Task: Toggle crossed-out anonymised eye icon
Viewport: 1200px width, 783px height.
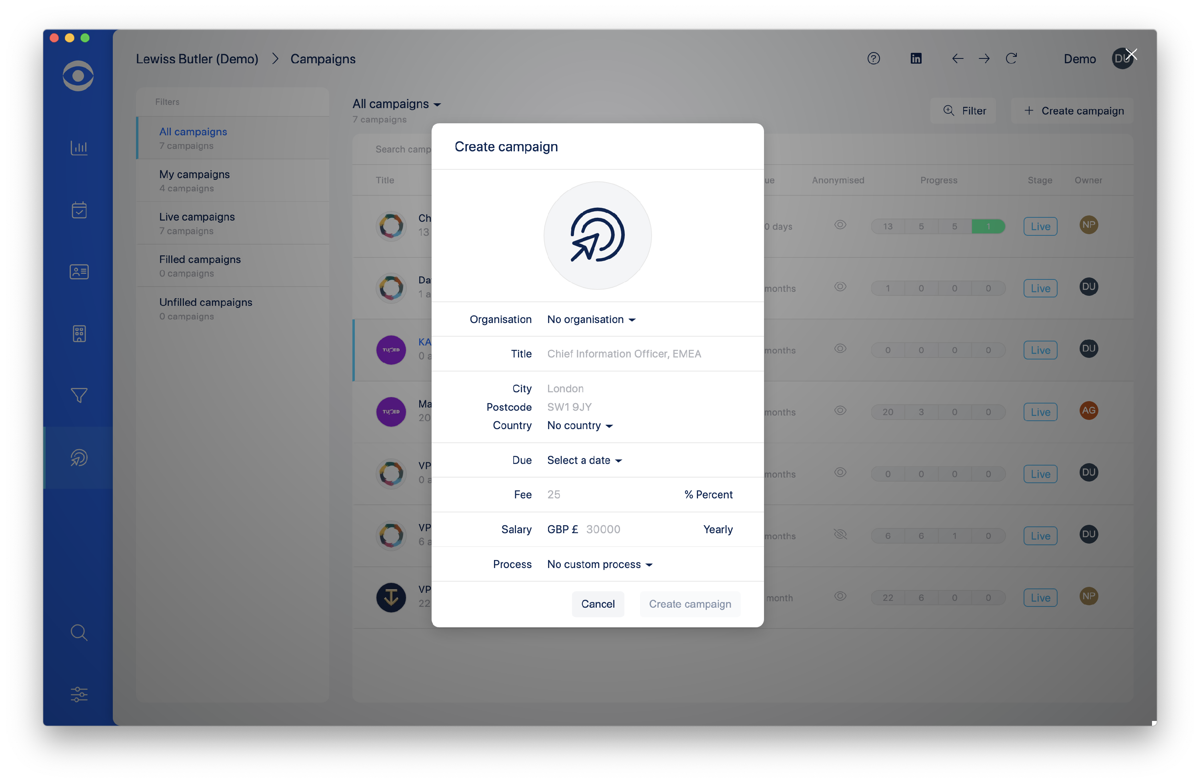Action: pos(840,534)
